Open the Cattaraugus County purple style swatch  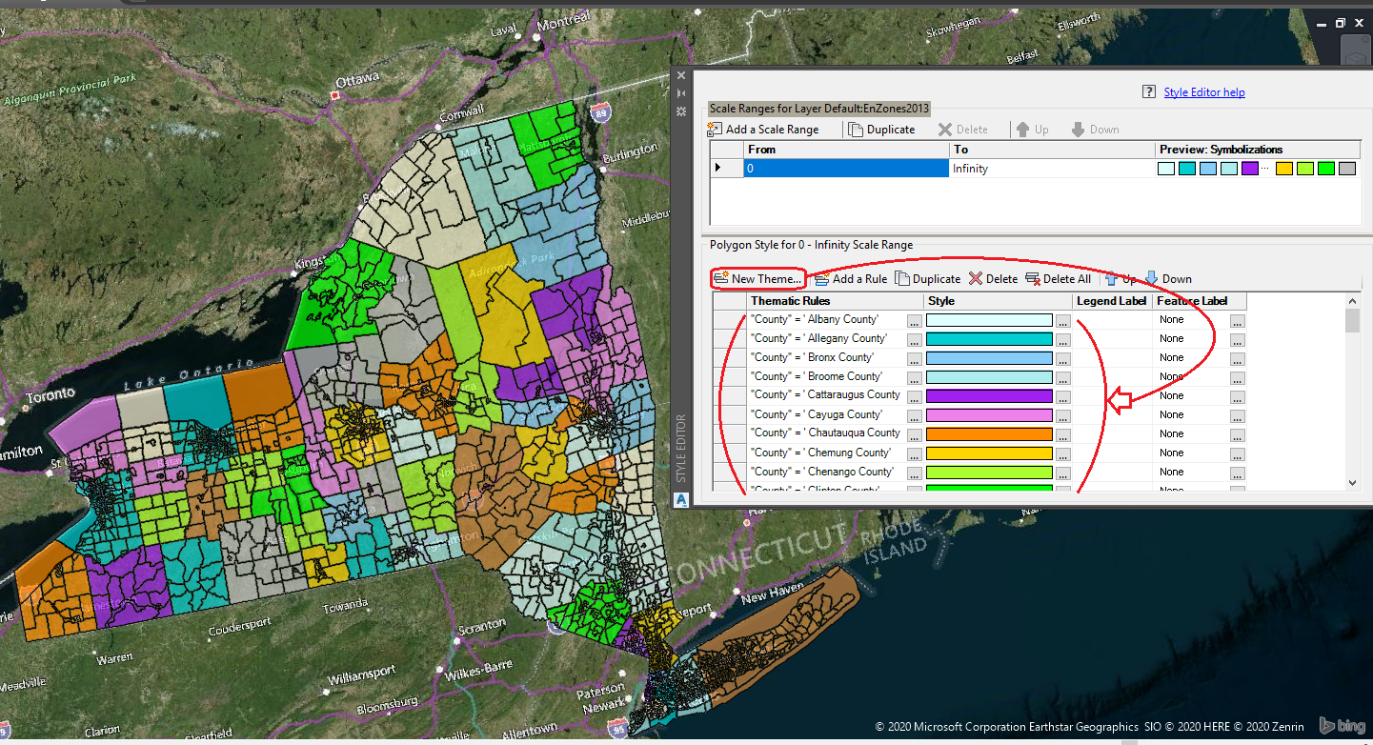pos(988,394)
